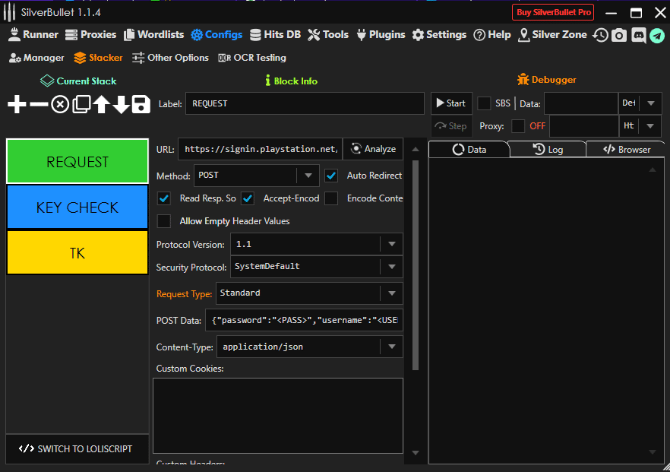Viewport: 670px width, 472px height.
Task: Click the Analyze button next to URL
Action: (373, 149)
